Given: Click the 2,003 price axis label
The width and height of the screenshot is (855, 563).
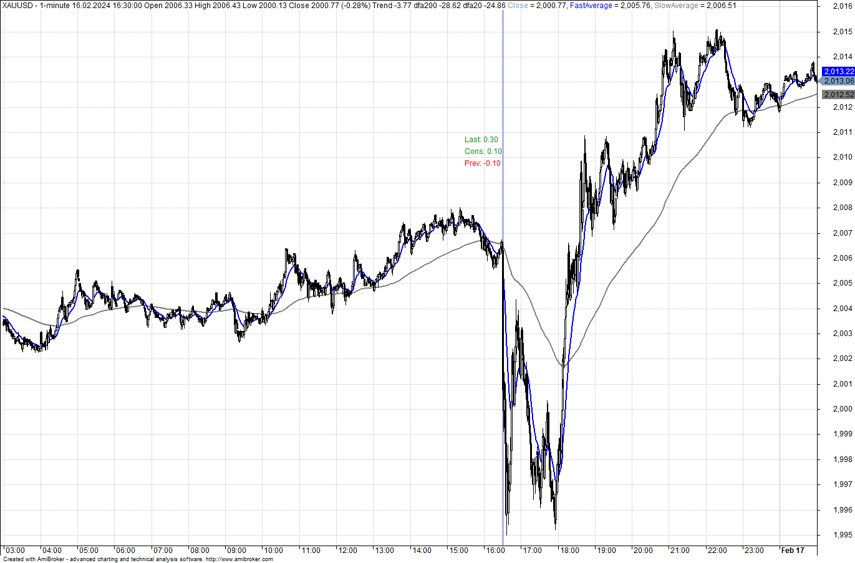Looking at the screenshot, I should pos(843,334).
